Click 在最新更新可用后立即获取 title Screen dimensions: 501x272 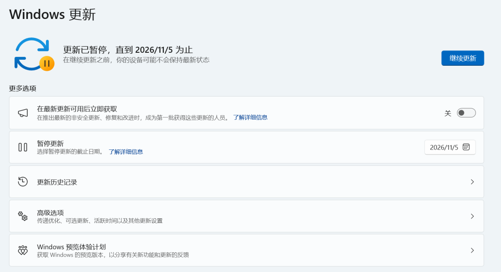coord(77,109)
